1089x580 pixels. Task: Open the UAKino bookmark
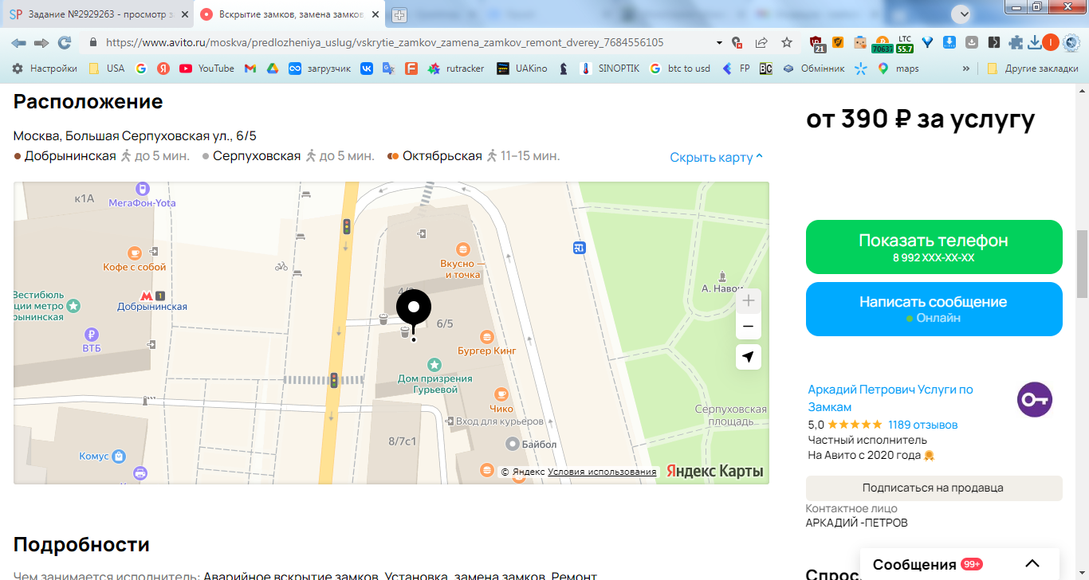(x=522, y=69)
